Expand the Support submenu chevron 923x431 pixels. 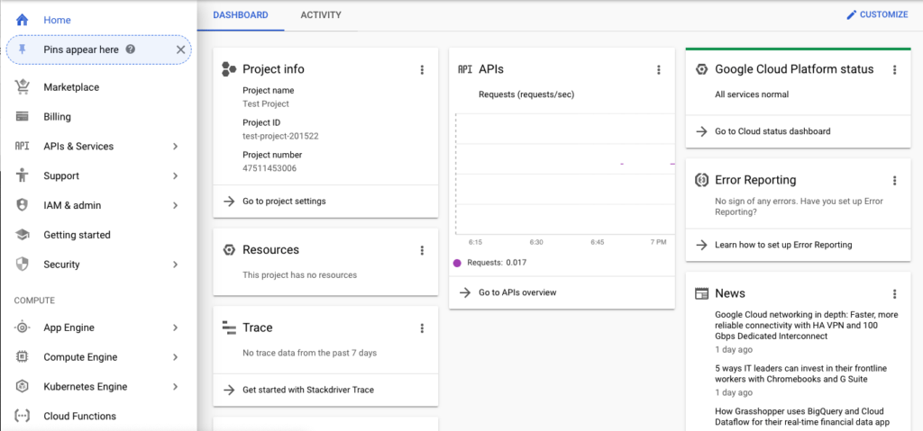tap(176, 175)
